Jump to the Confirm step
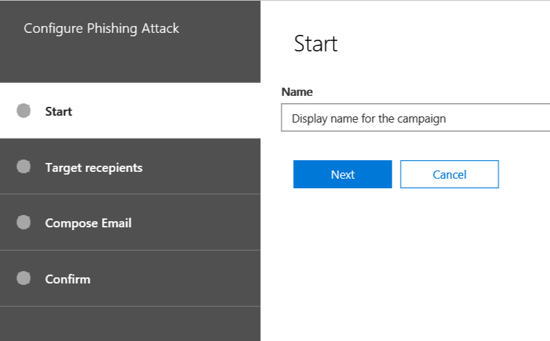 68,279
